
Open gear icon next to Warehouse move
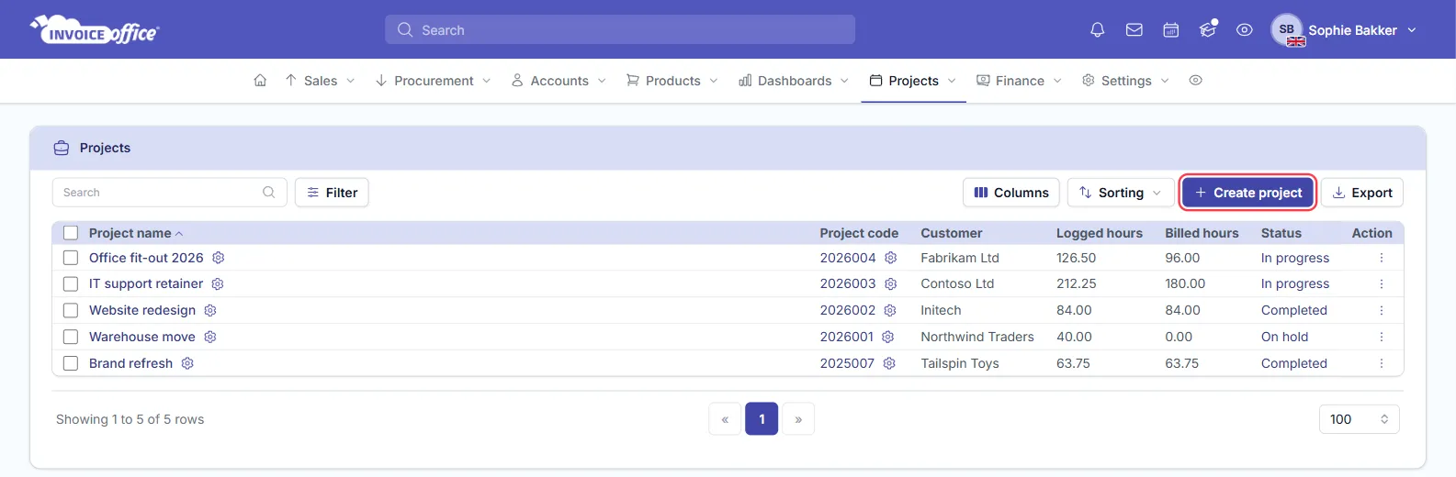(x=210, y=337)
